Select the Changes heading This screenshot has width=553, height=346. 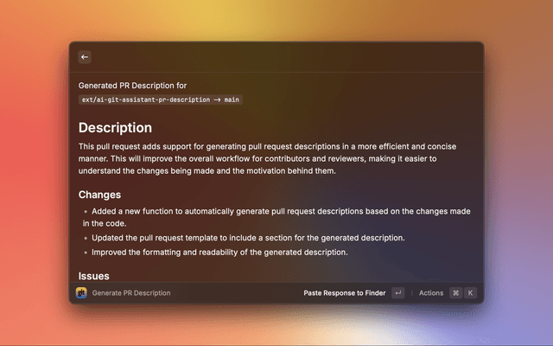coord(99,195)
